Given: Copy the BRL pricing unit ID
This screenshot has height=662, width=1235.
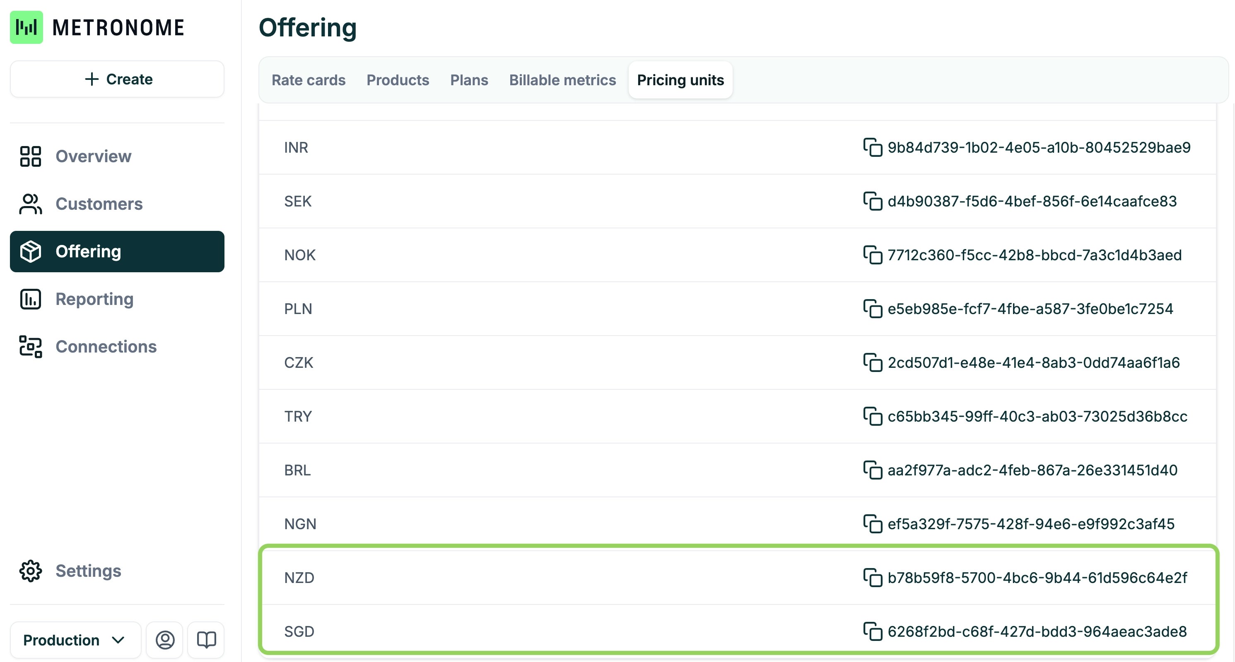Looking at the screenshot, I should pos(872,470).
